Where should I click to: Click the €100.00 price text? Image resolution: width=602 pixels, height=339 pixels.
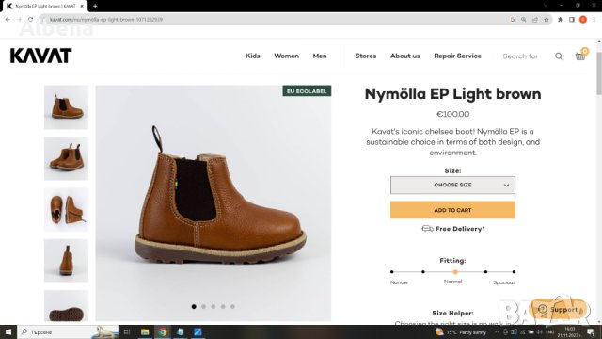pos(453,114)
